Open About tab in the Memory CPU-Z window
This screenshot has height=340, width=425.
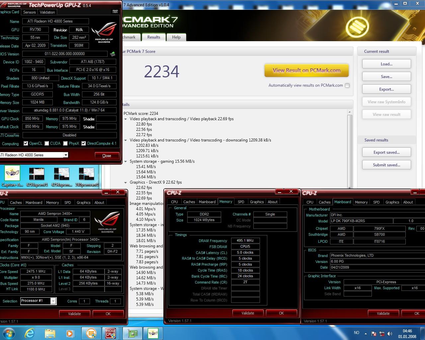pyautogui.click(x=273, y=202)
